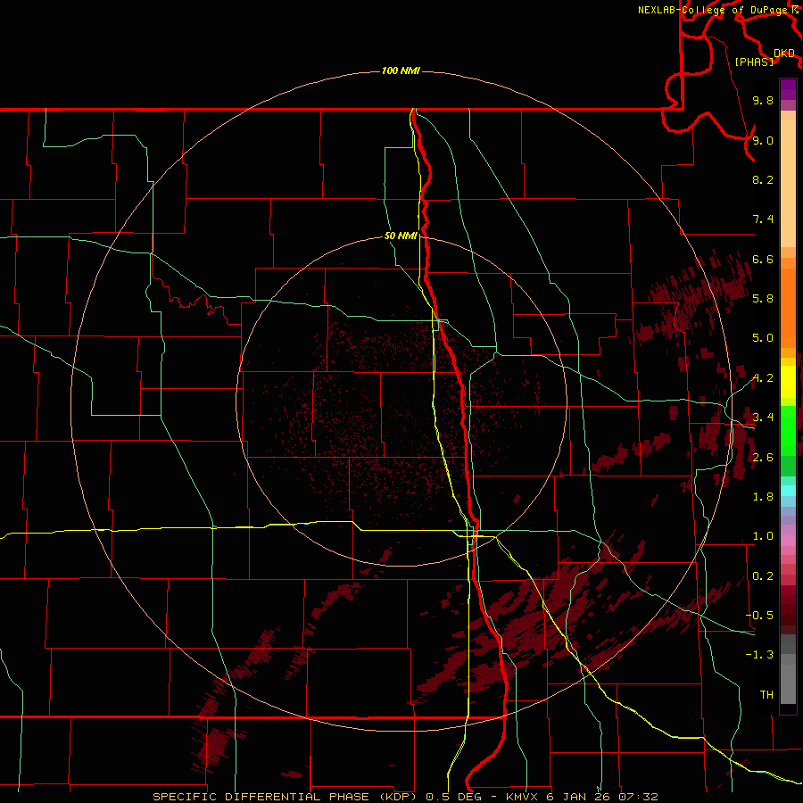This screenshot has height=803, width=803.
Task: Click the TH threshold legend label
Action: (766, 695)
